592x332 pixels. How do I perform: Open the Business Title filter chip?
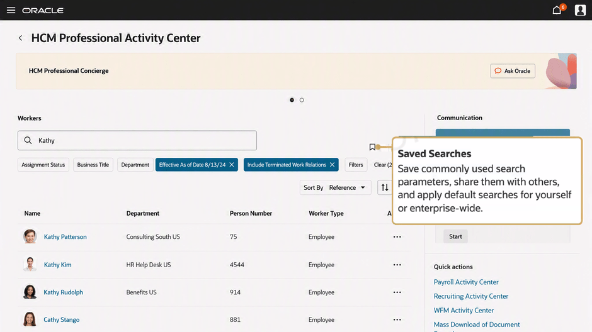coord(93,165)
